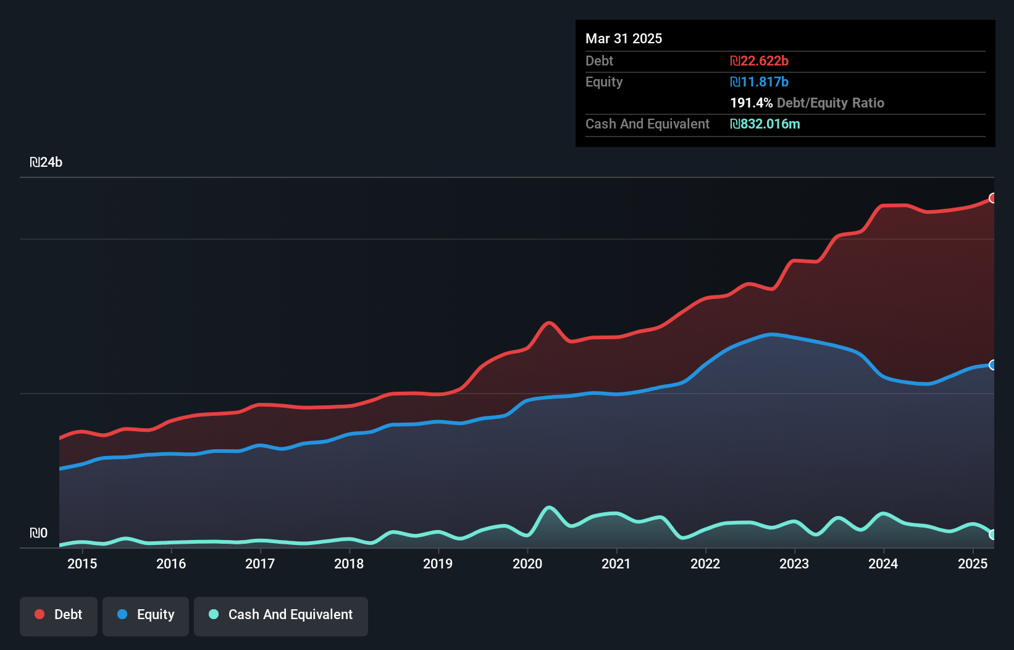Select the 2023 label on the x-axis
The height and width of the screenshot is (650, 1014).
794,563
